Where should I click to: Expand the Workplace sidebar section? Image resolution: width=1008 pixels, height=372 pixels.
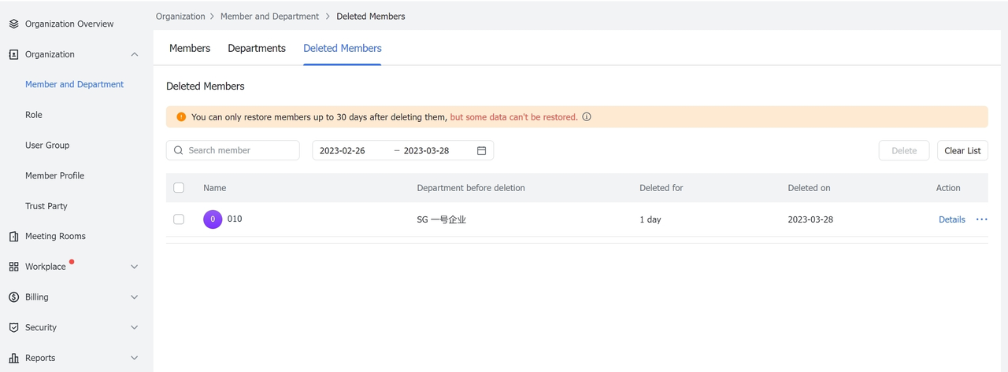[x=134, y=267]
